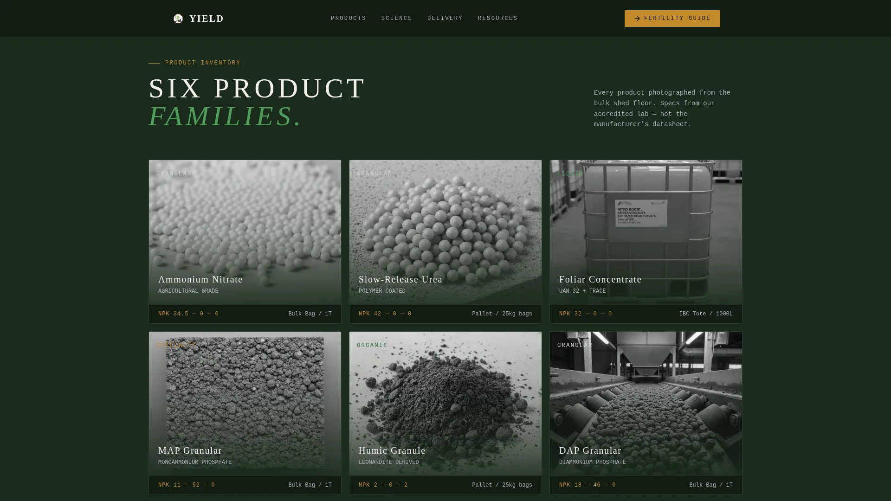Viewport: 891px width, 501px height.
Task: Click NPK 11 — 52 — 0 value
Action: [x=187, y=485]
